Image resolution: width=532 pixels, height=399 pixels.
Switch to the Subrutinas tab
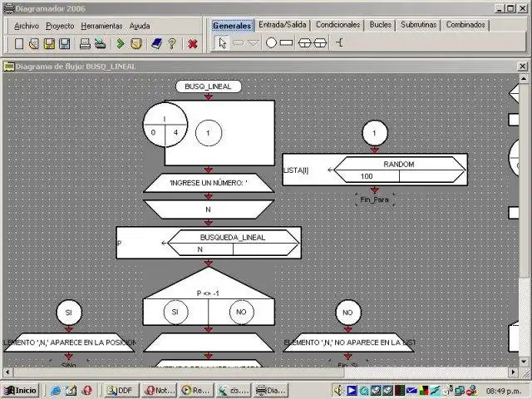click(418, 25)
